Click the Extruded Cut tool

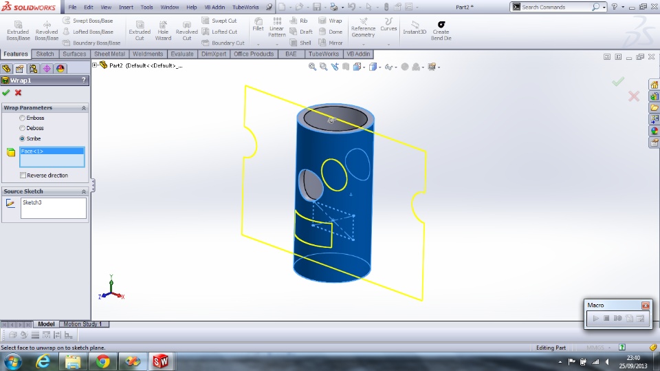(140, 30)
